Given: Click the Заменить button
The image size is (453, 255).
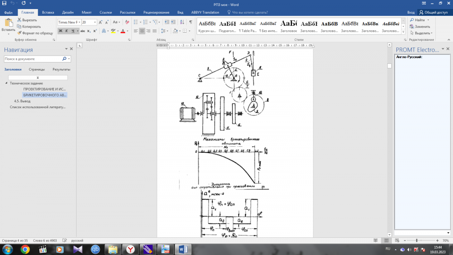Looking at the screenshot, I should [419, 26].
